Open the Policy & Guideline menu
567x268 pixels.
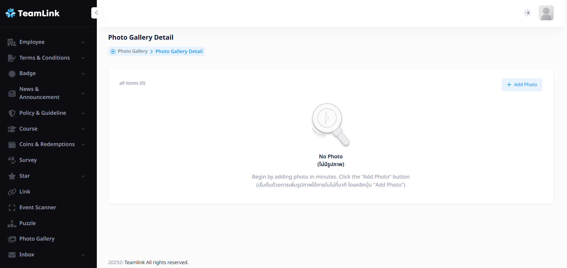43,113
